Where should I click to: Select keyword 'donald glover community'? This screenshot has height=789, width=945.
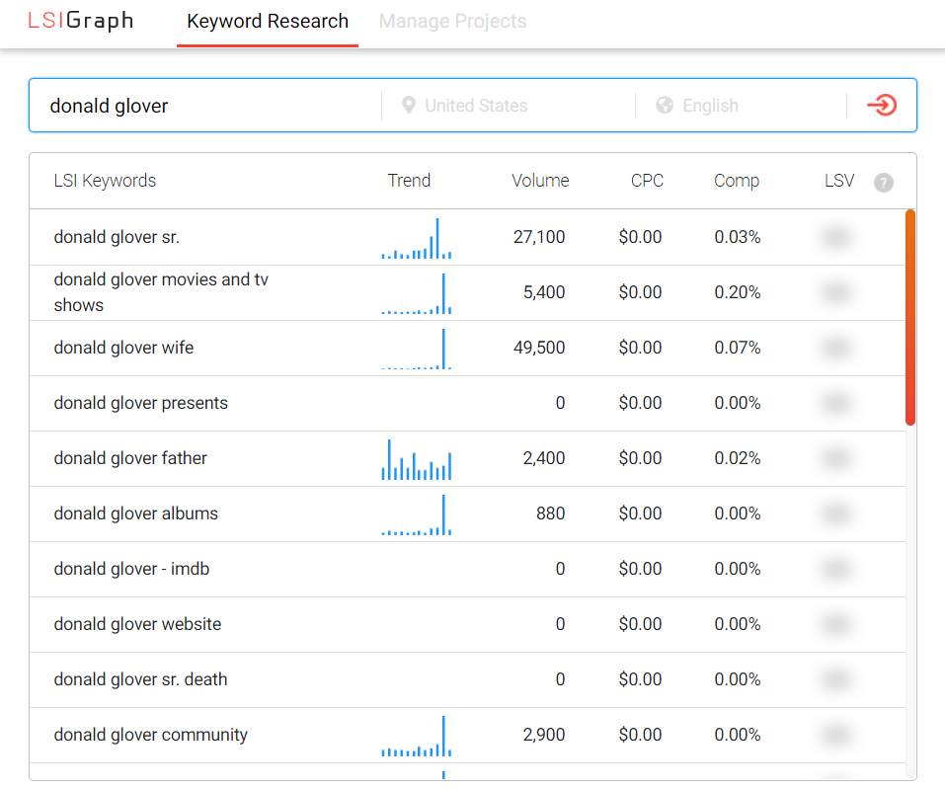pyautogui.click(x=151, y=735)
